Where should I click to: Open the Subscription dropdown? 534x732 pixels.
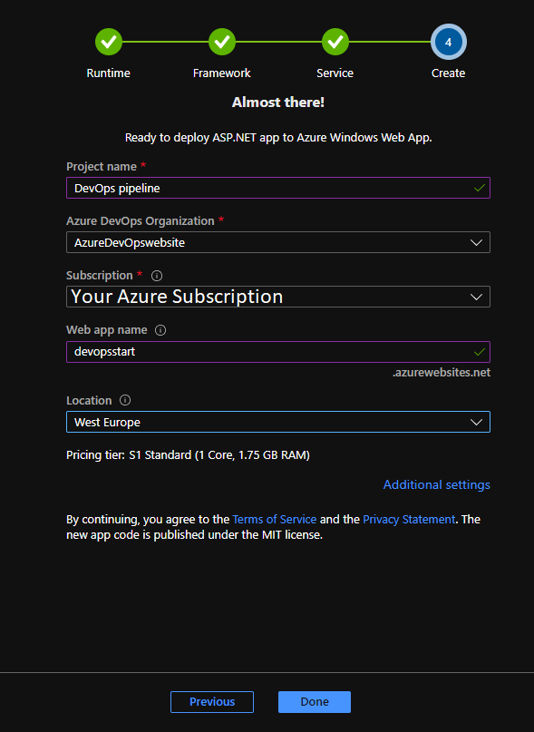click(278, 297)
